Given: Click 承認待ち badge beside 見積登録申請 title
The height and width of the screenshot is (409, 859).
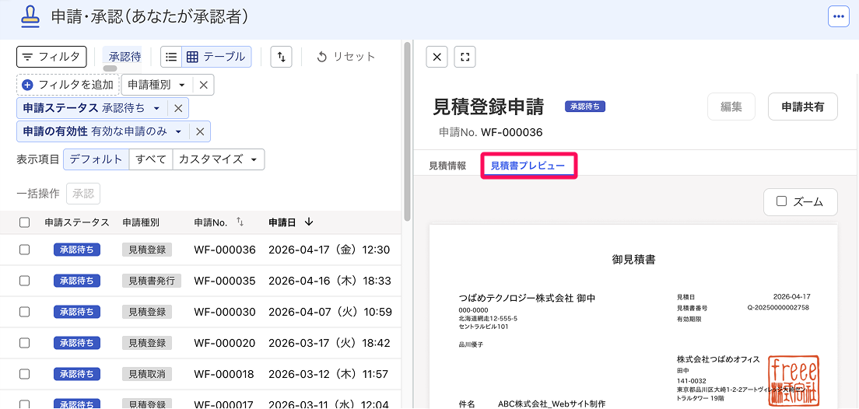Looking at the screenshot, I should pos(585,107).
